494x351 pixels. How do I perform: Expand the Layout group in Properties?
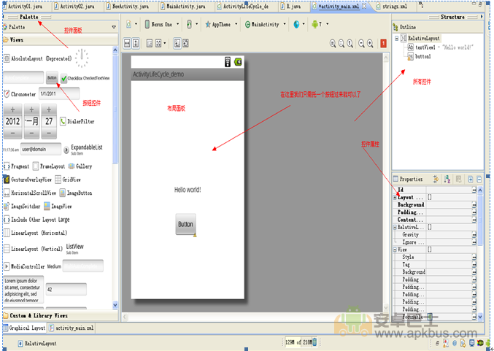[395, 197]
